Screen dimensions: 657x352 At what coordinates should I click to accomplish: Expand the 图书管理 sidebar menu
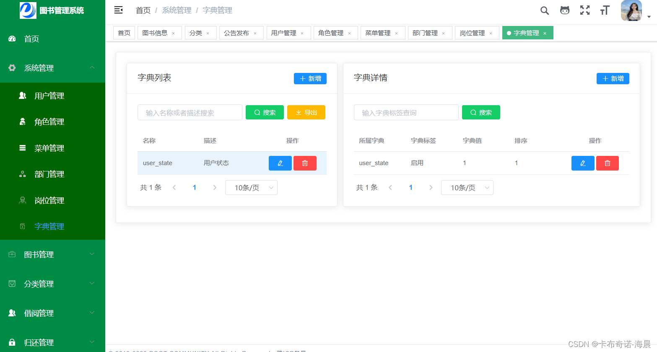pos(52,254)
